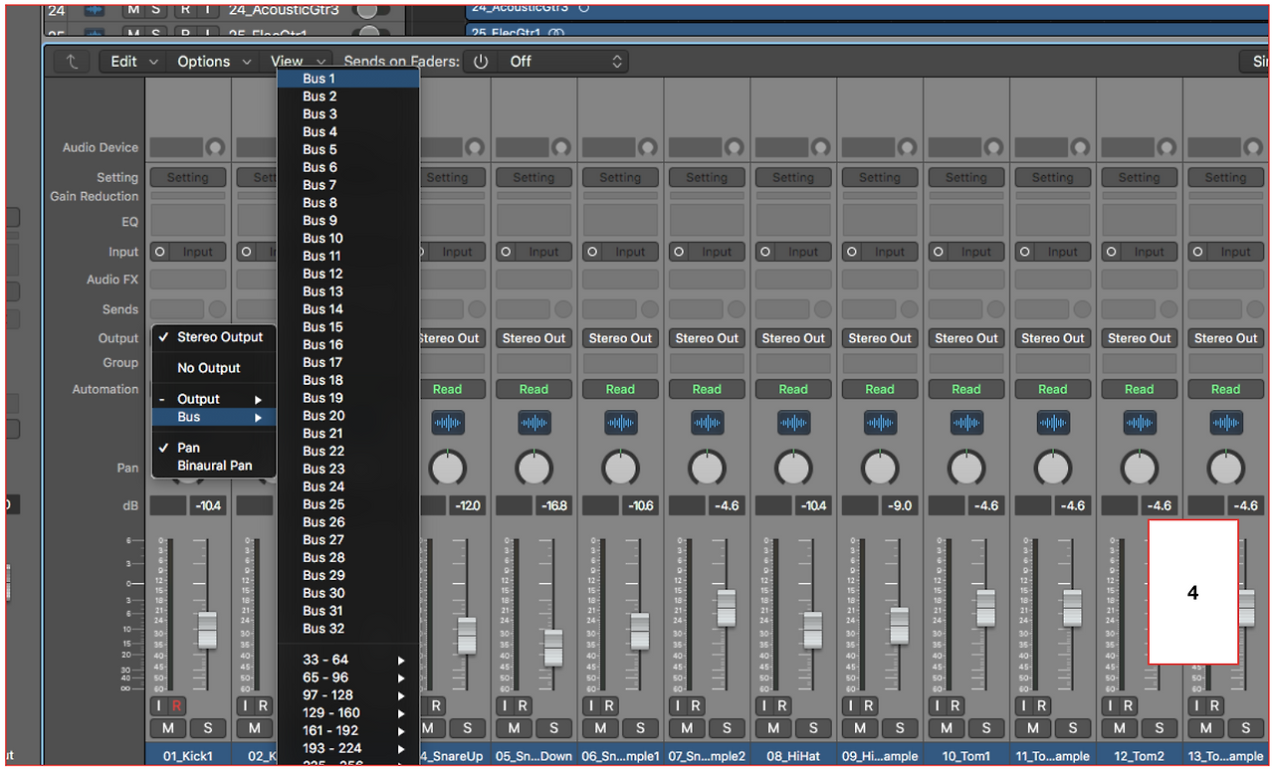Click the pan knob on 05_Sn...Down channel
The width and height of the screenshot is (1274, 773).
pos(534,468)
